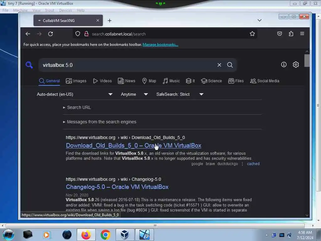Switch to Music search category

[171, 81]
